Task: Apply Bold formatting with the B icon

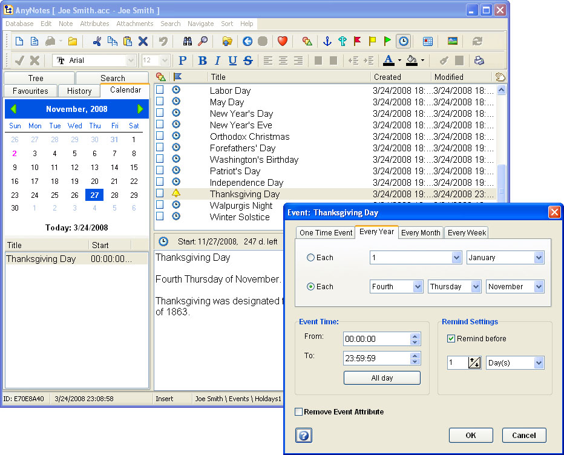Action: (x=202, y=61)
